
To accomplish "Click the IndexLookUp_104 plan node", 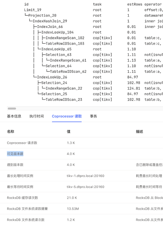I will click(57, 32).
